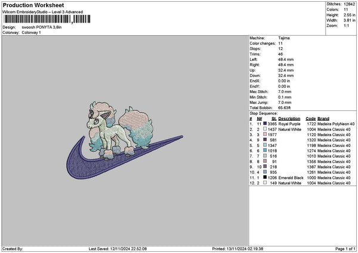
Task: Click the thread code '1120'
Action: [x=311, y=135]
